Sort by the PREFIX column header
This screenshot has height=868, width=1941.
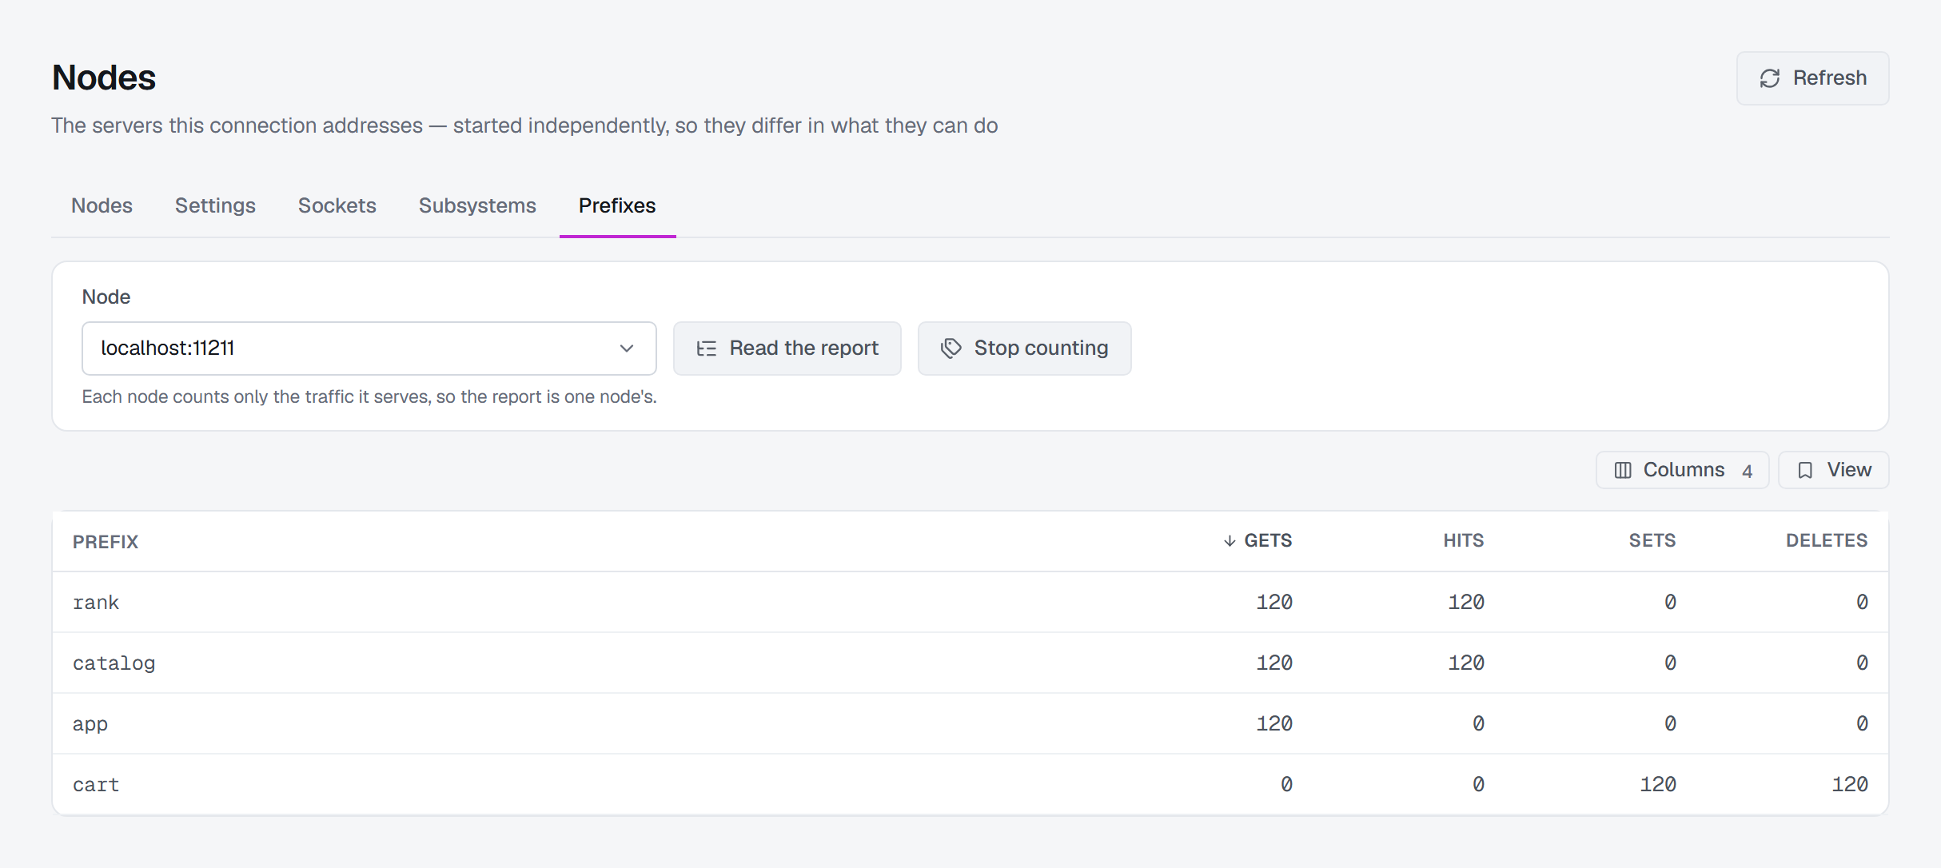point(106,542)
